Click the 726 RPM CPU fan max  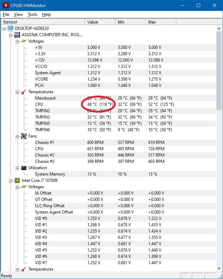[156, 149]
